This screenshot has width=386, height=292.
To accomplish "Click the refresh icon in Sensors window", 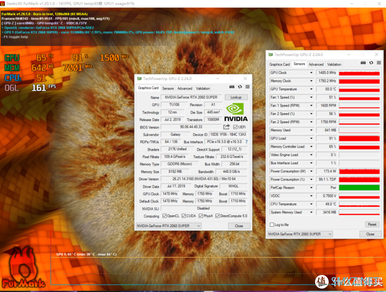I will click(371, 63).
